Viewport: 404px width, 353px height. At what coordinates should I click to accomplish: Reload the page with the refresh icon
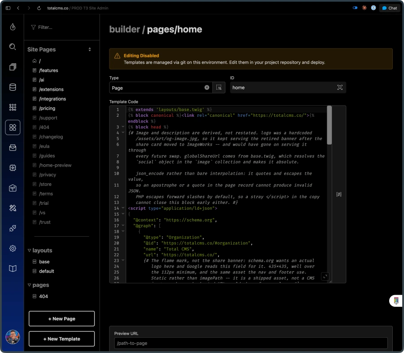39,8
